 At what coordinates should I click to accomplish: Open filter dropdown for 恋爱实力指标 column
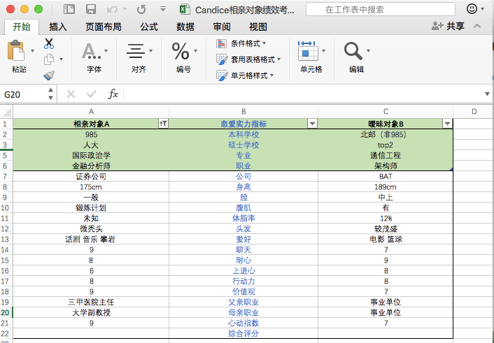click(312, 124)
